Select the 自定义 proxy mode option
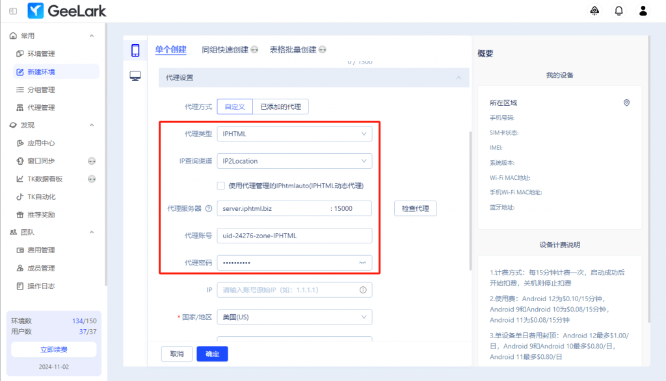 234,107
